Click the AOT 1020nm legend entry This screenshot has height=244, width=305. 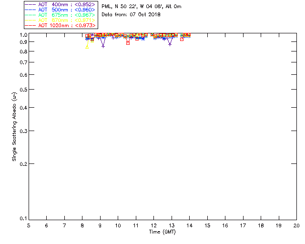pos(61,25)
